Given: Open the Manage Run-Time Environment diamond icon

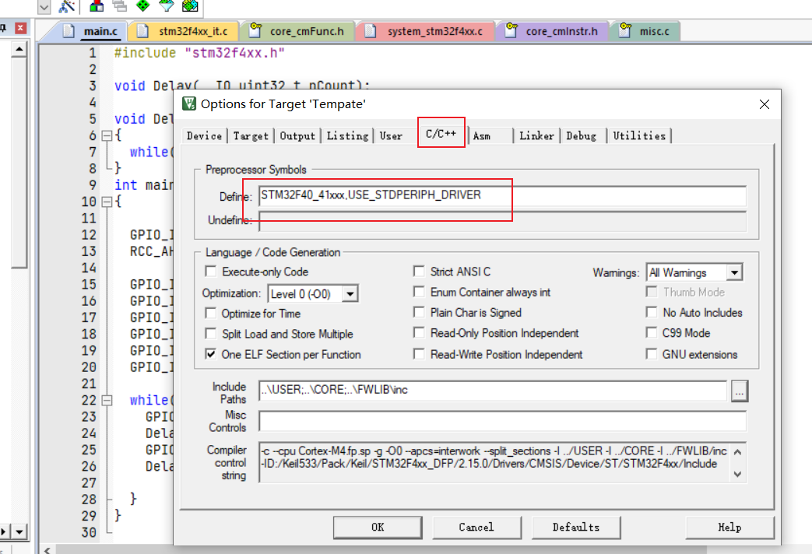Looking at the screenshot, I should [143, 7].
